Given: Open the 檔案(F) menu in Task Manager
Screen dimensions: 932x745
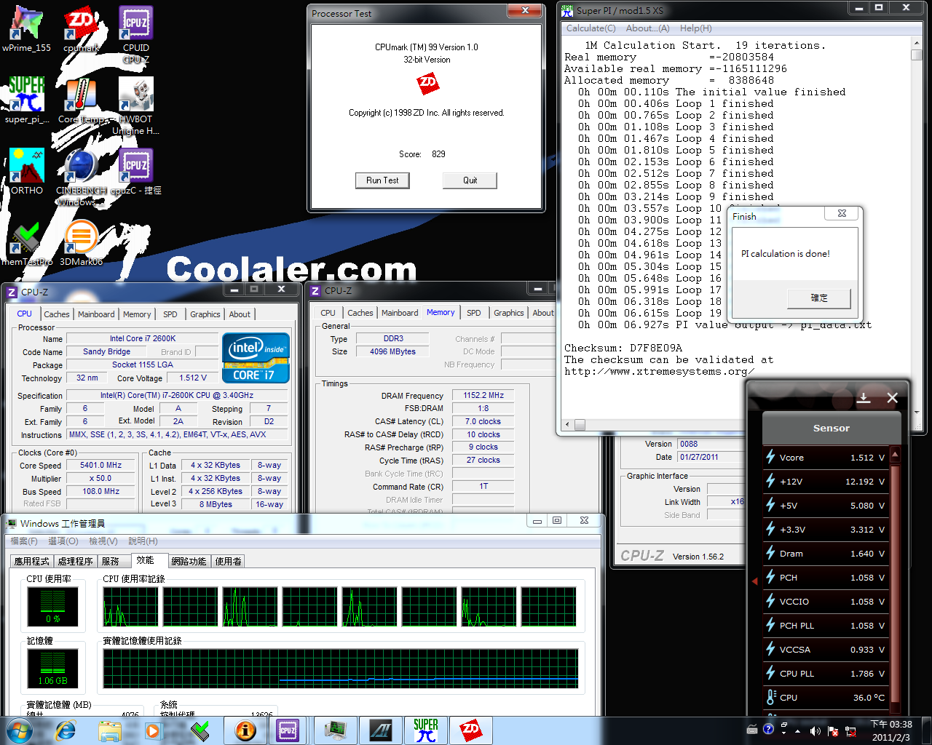Looking at the screenshot, I should [x=24, y=541].
